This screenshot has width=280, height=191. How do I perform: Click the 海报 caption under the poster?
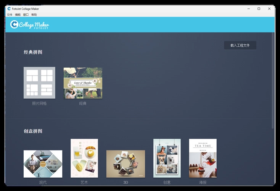click(203, 183)
